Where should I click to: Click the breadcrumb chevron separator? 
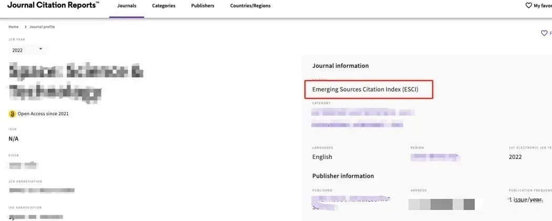coord(26,27)
